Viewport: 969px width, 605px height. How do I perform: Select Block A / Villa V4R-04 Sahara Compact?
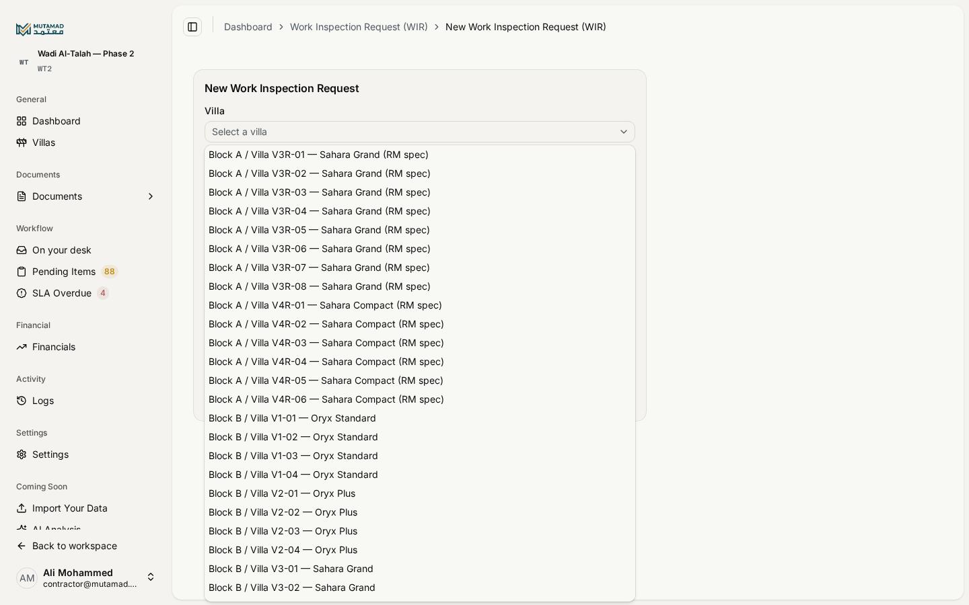tap(420, 362)
